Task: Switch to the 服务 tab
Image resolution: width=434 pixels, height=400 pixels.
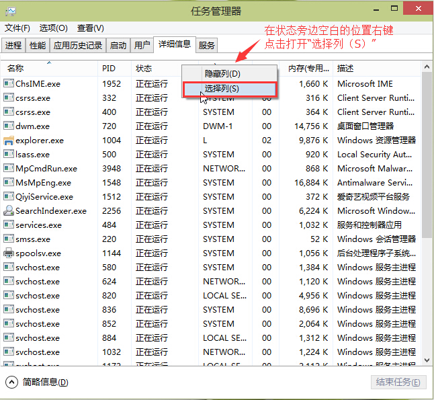Action: coord(207,46)
